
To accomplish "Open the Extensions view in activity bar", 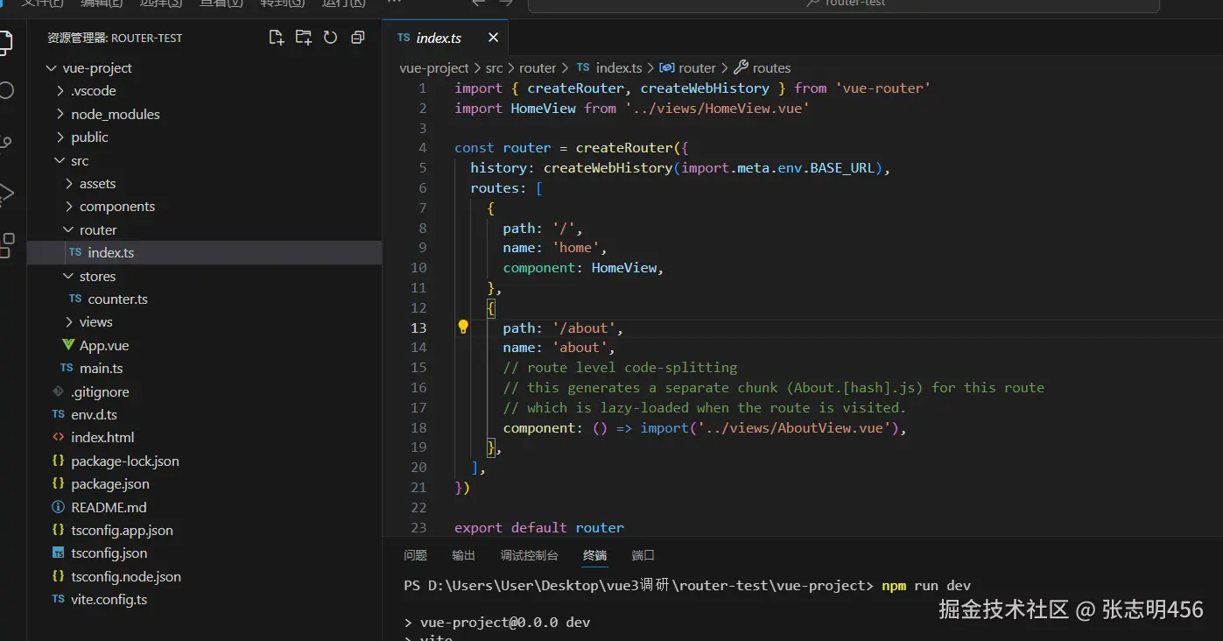I will 7,244.
